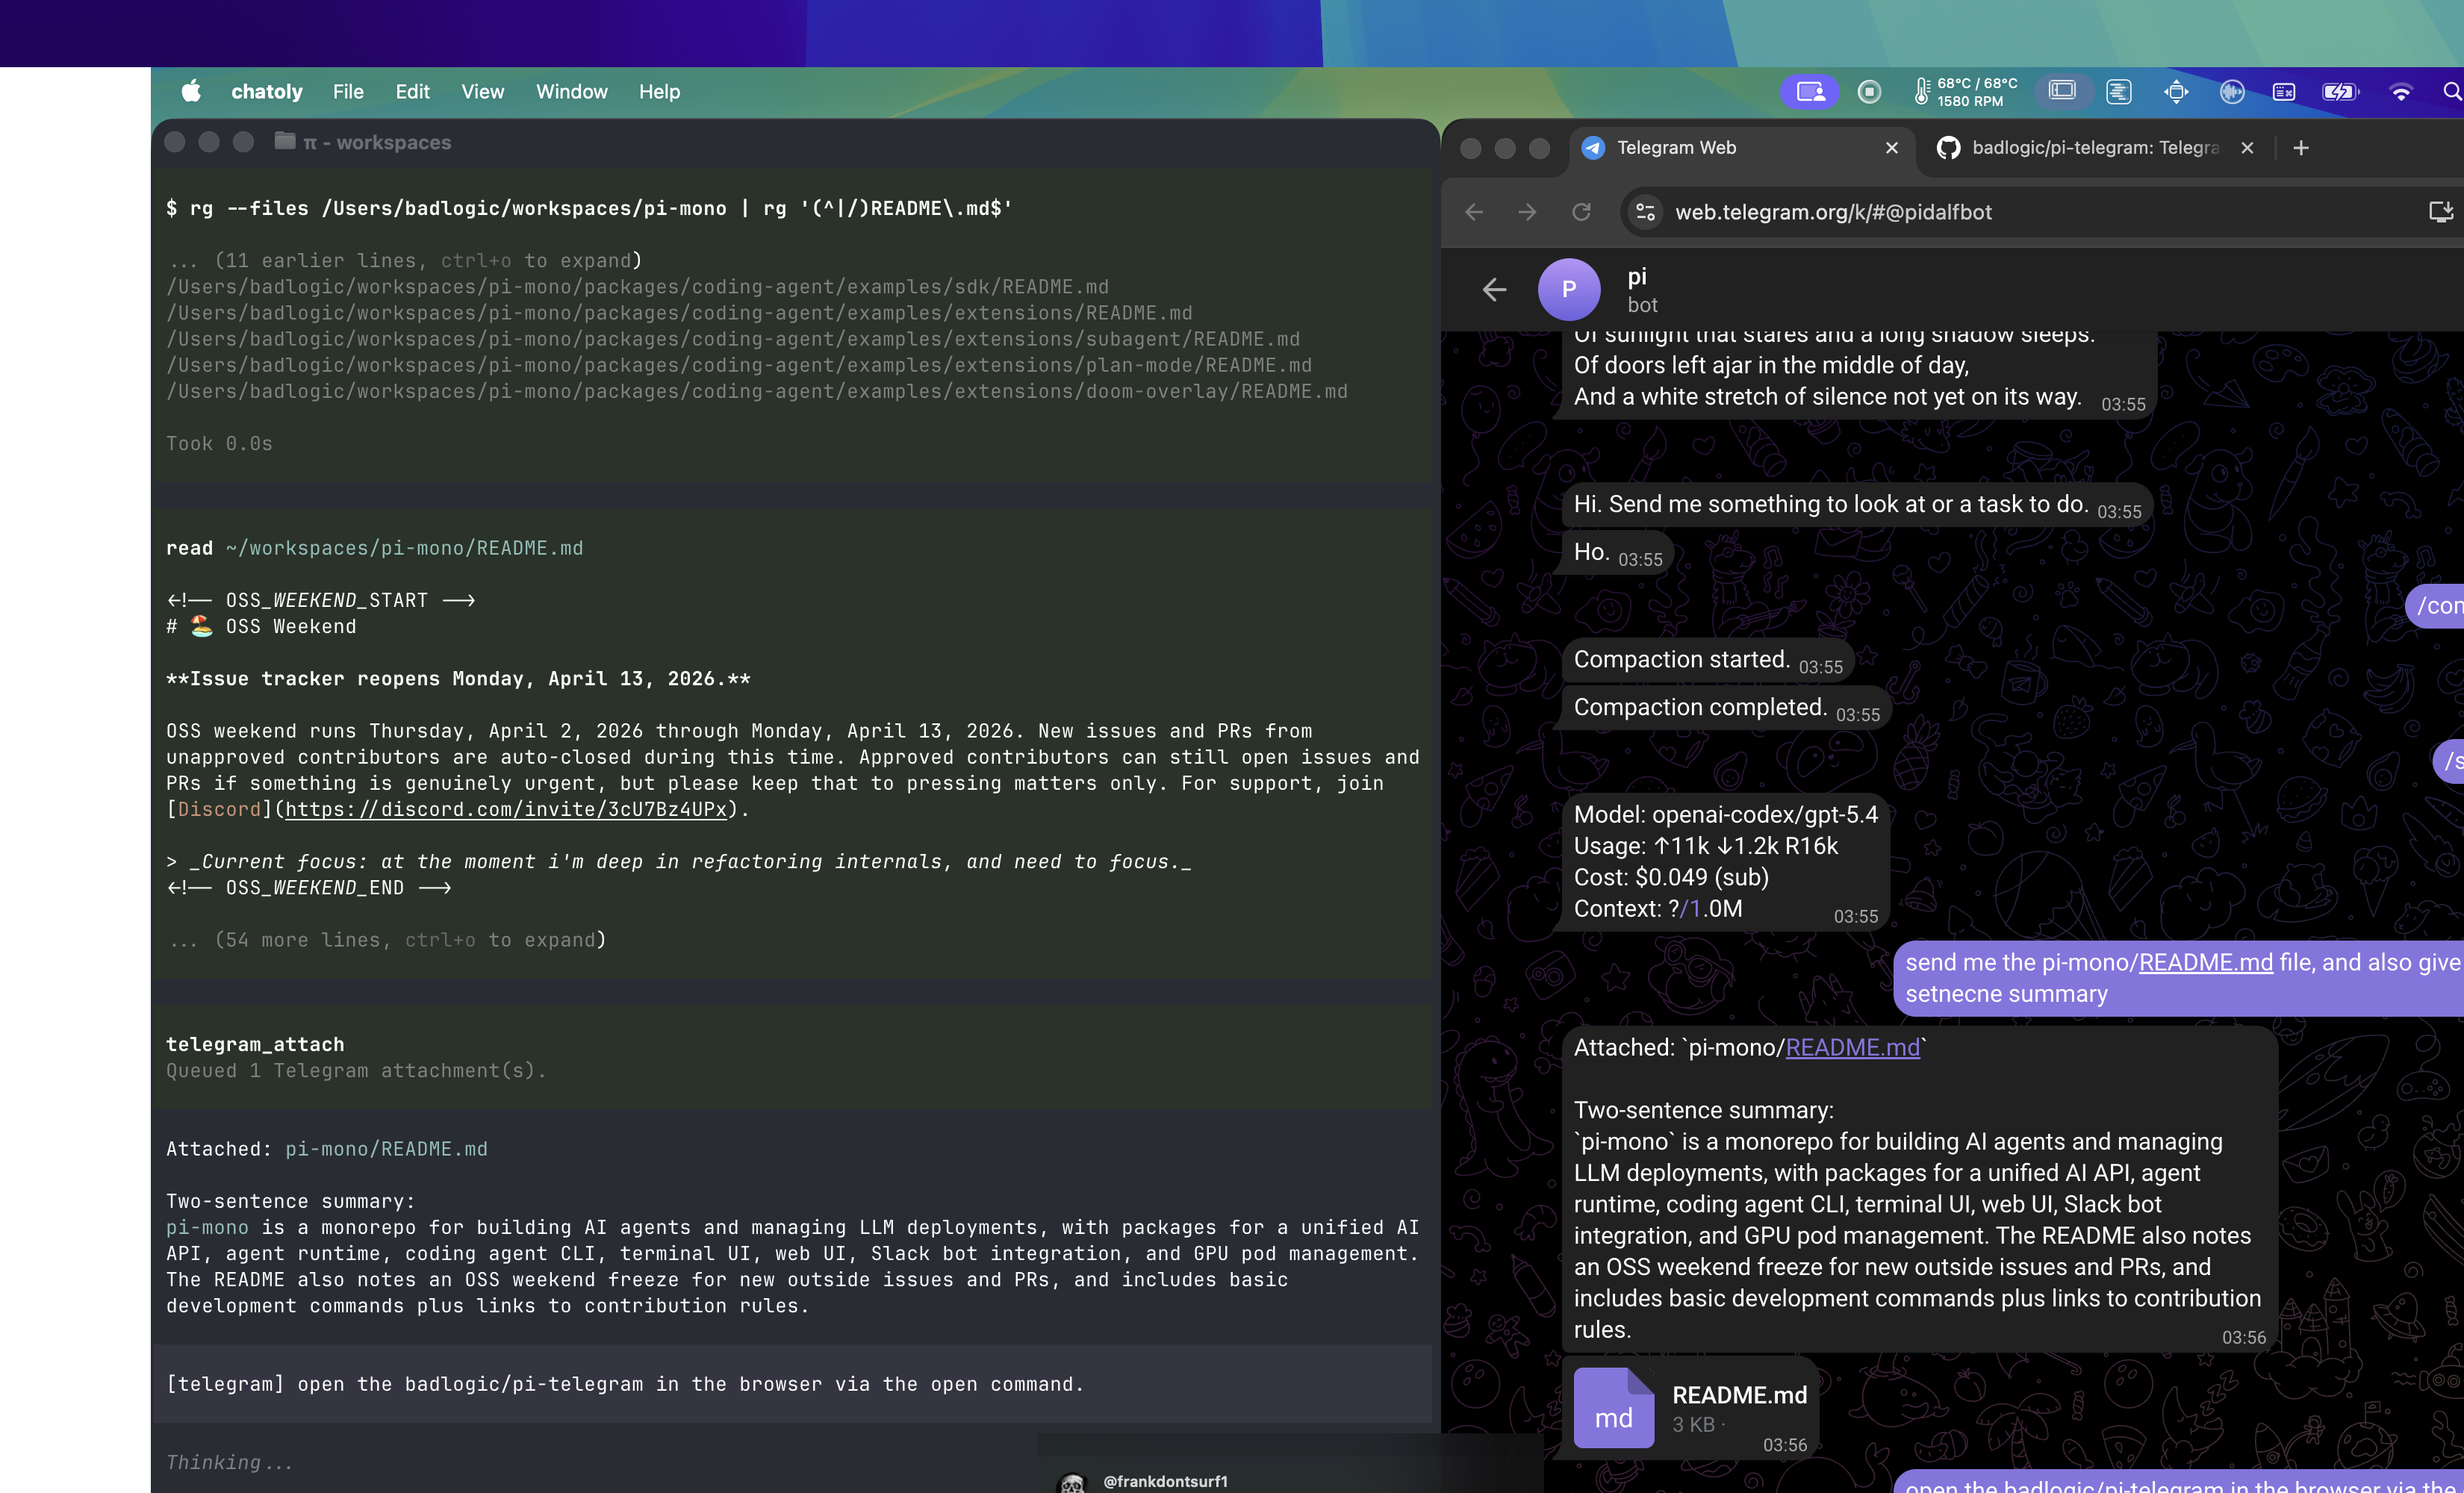Screen dimensions: 2464x1493
Task: Open the README.md link in Attached message
Action: coord(1852,1047)
